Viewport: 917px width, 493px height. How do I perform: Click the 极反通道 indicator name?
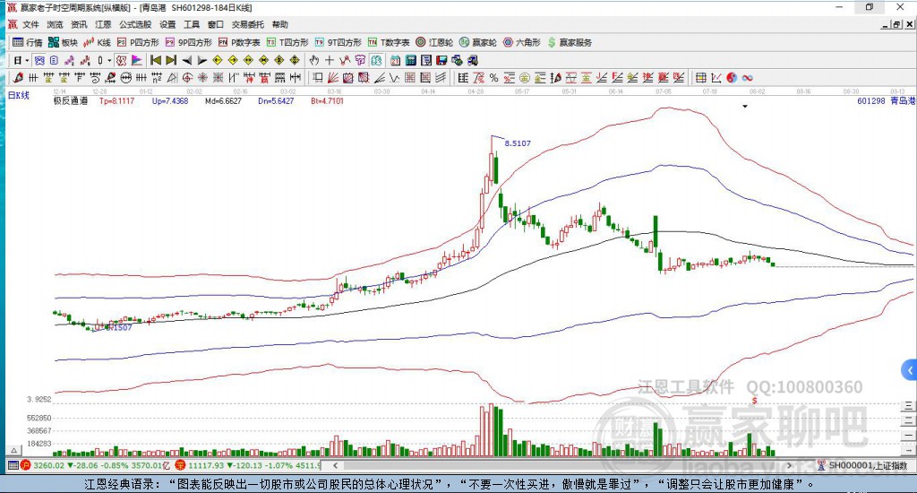70,100
